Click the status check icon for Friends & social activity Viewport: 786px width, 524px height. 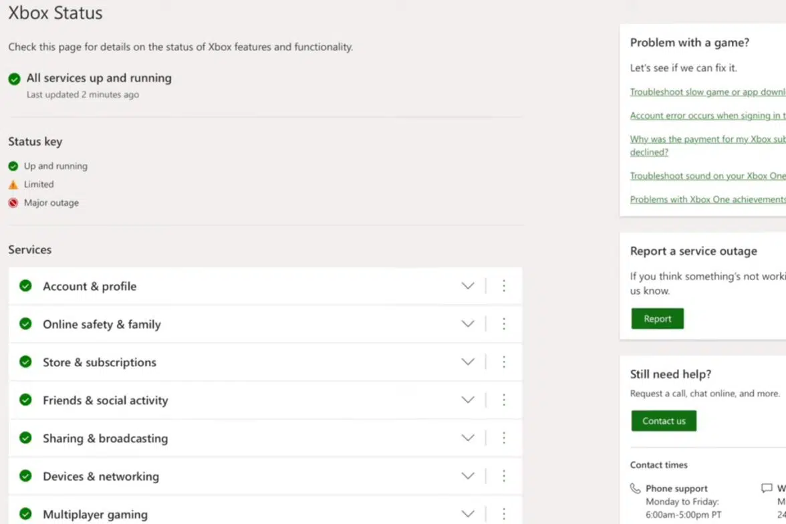click(x=25, y=400)
